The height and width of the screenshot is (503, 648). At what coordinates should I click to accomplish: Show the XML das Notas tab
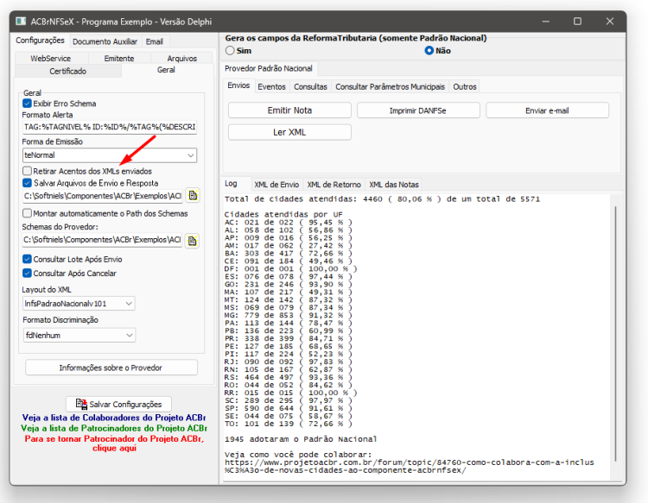[394, 185]
